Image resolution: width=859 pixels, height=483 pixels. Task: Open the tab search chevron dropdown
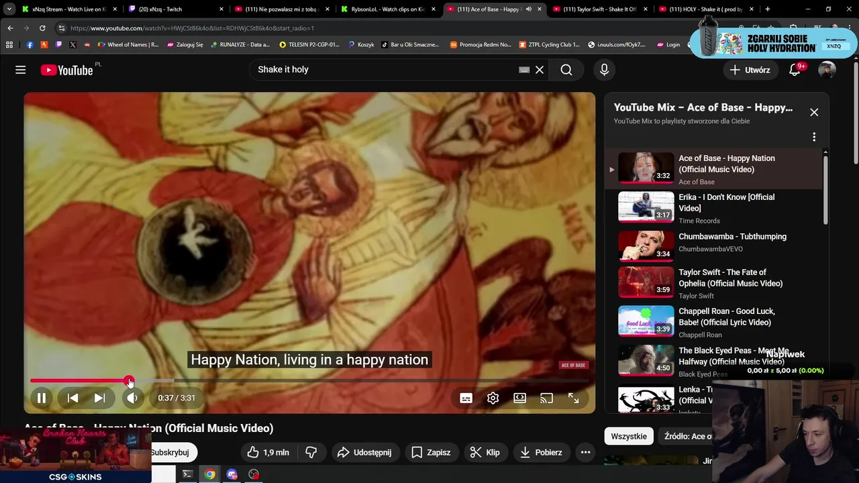9,9
